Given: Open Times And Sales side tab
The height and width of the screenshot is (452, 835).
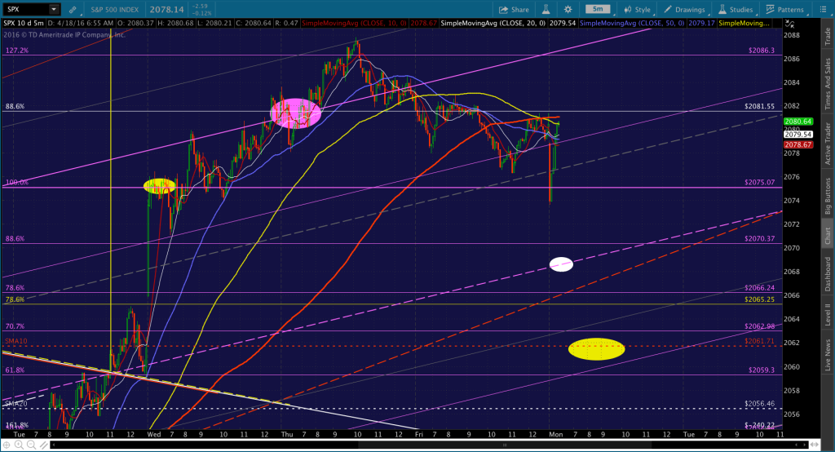Looking at the screenshot, I should pyautogui.click(x=828, y=84).
